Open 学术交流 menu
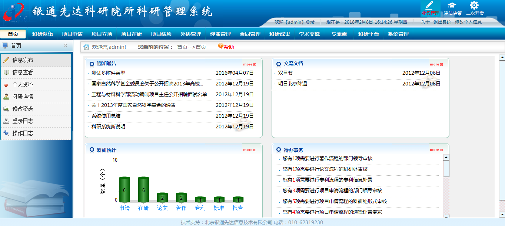This screenshot has width=505, height=226. pyautogui.click(x=309, y=34)
